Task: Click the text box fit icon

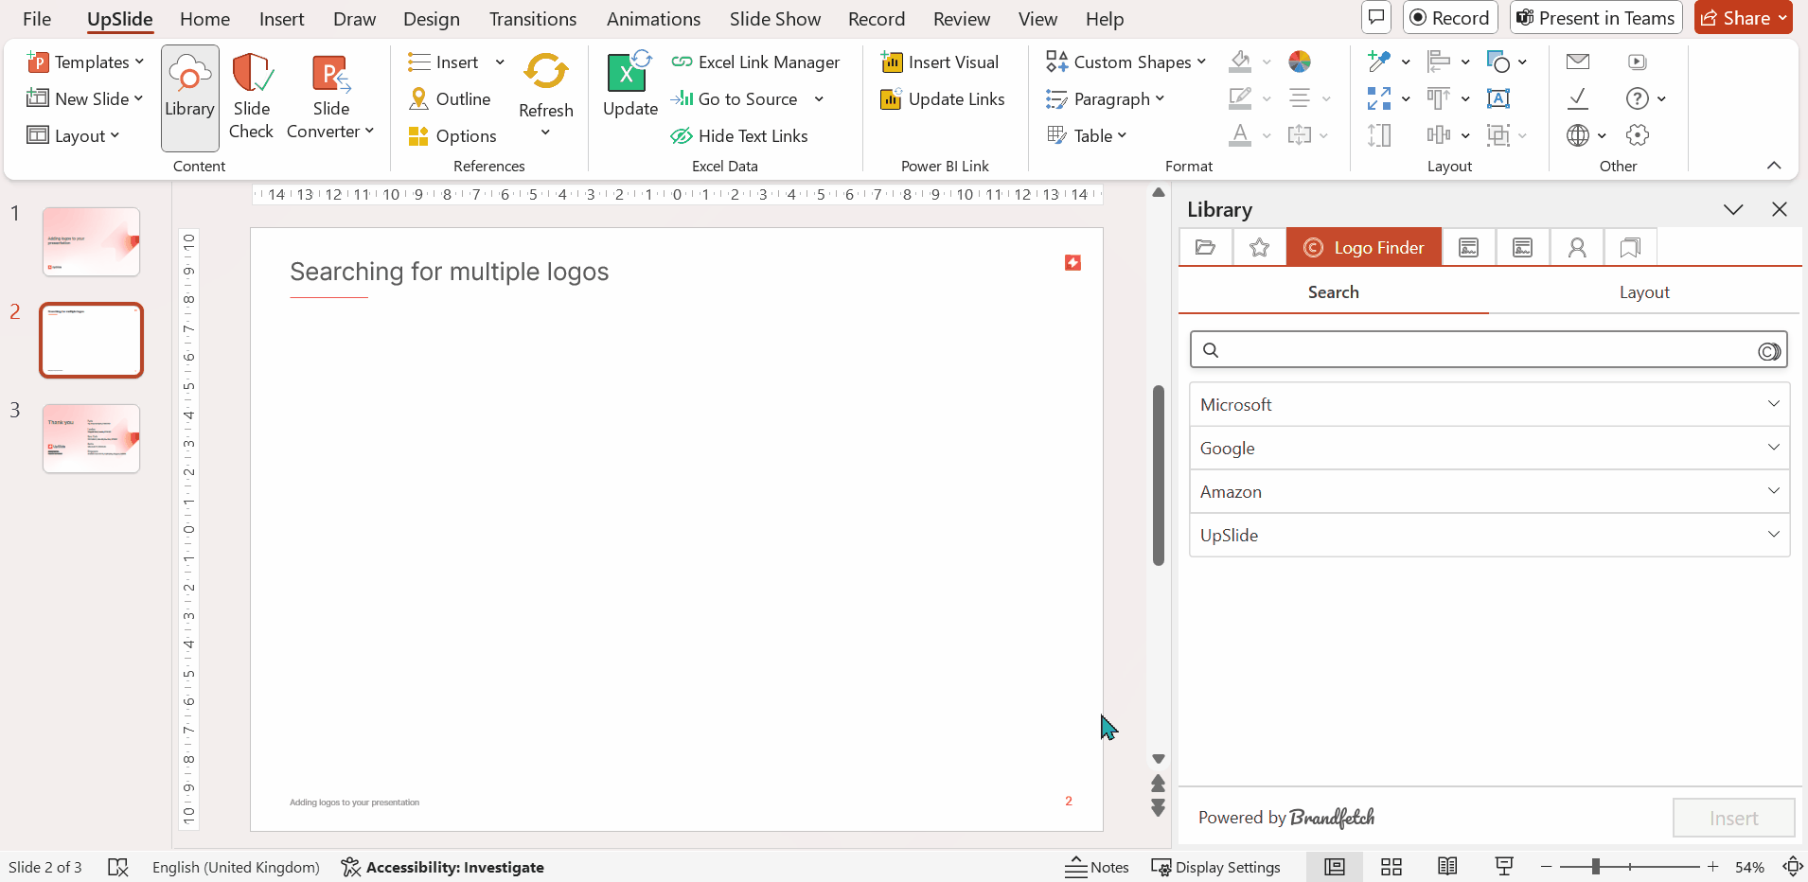Action: tap(1498, 98)
